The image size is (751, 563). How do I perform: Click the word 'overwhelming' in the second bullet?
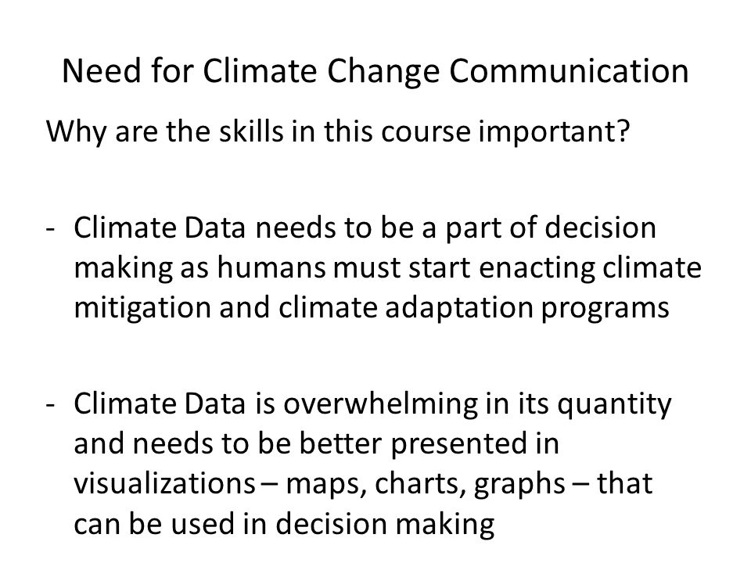point(381,404)
